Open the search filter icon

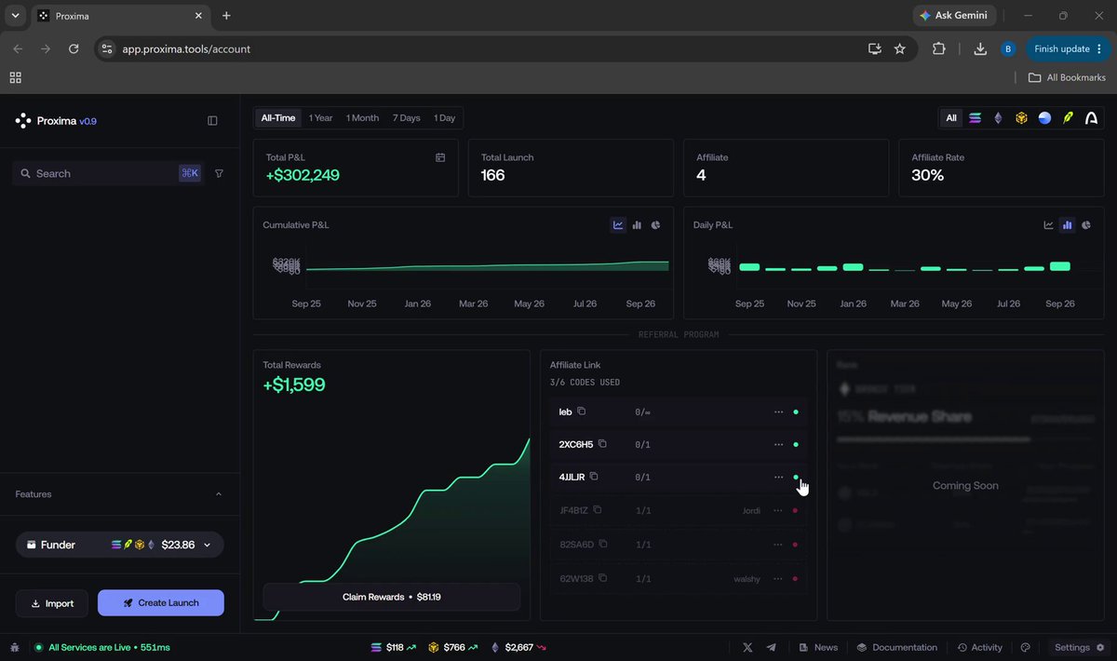pos(219,173)
